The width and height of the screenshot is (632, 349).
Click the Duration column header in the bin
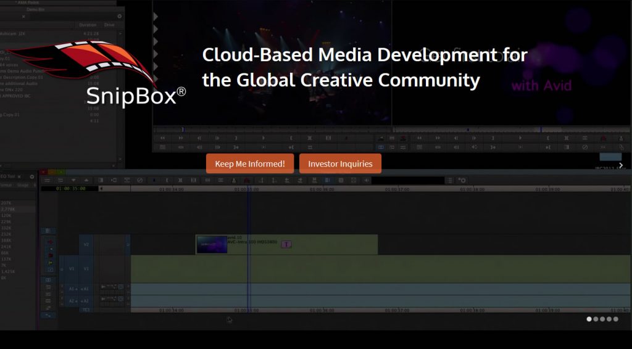[x=86, y=25]
